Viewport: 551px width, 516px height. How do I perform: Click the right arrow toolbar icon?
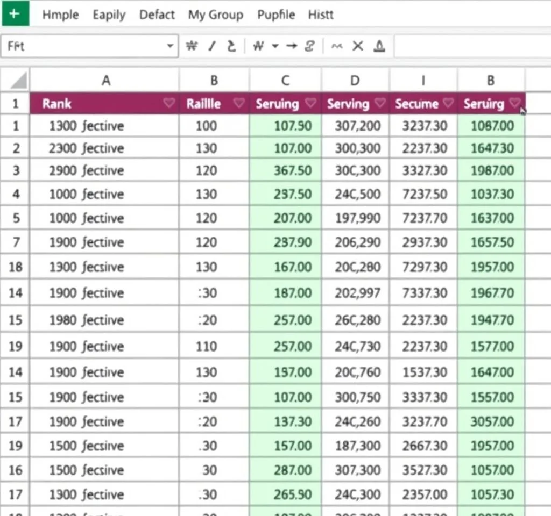(292, 46)
